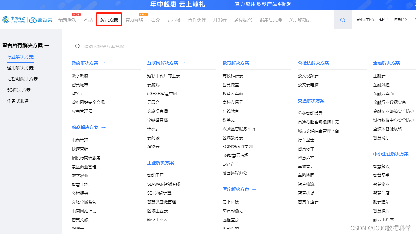Open the 服务与支持 navigation item
The width and height of the screenshot is (416, 234).
[271, 20]
